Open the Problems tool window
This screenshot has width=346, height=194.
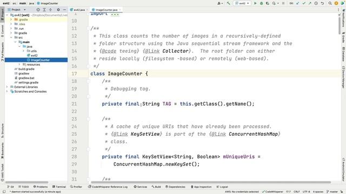41,187
